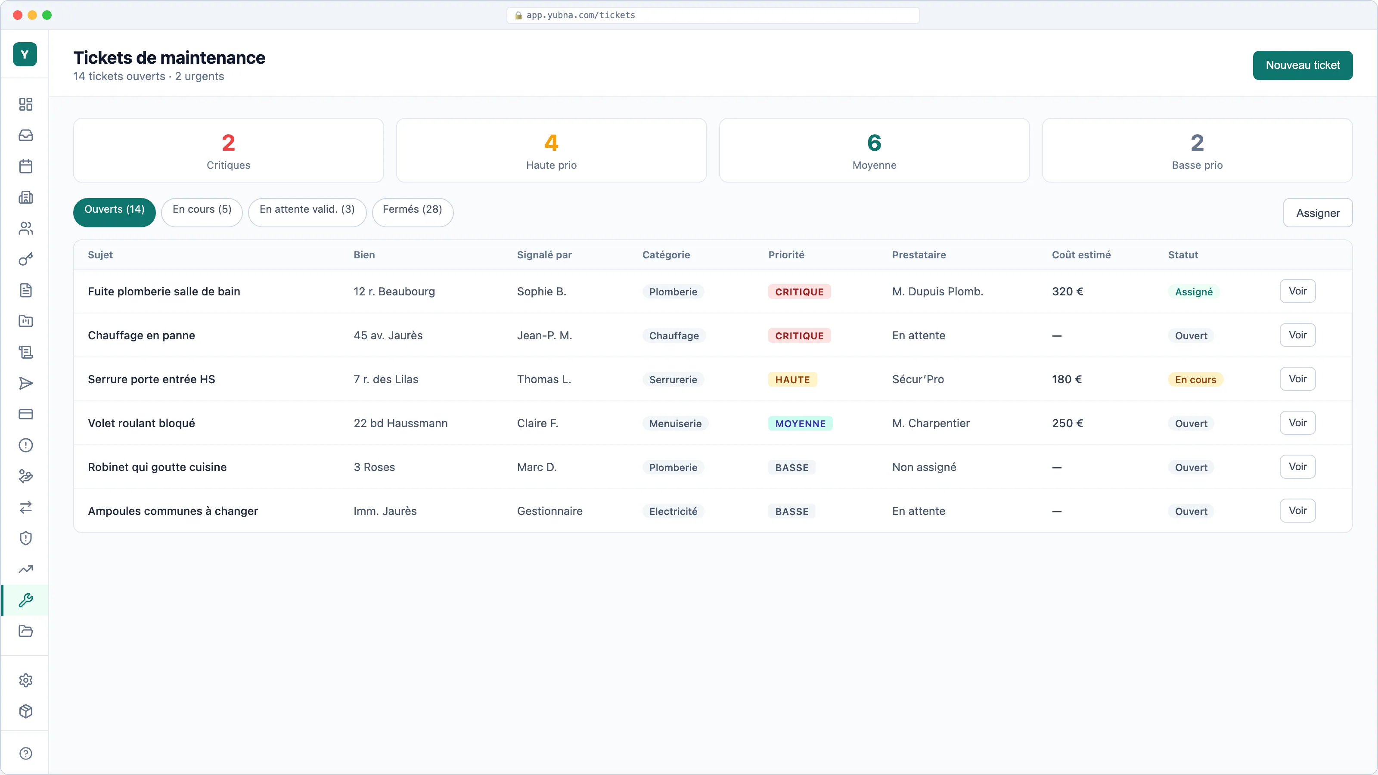The width and height of the screenshot is (1378, 775).
Task: View the Volet roulant bloqué ticket
Action: tap(1298, 422)
